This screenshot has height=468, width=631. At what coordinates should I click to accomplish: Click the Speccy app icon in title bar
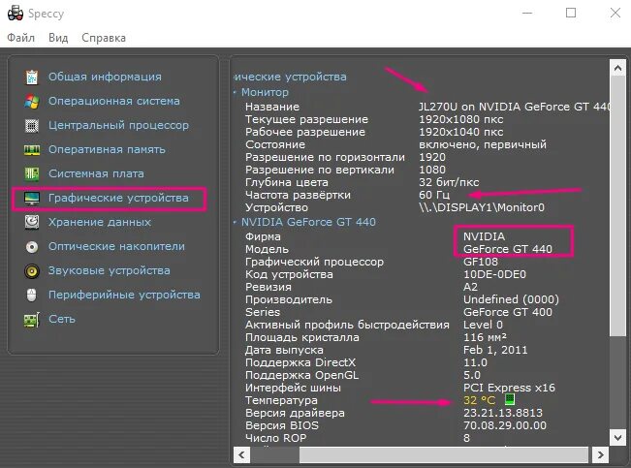point(16,14)
